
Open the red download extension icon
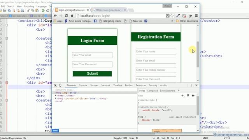pyautogui.click(x=184, y=16)
